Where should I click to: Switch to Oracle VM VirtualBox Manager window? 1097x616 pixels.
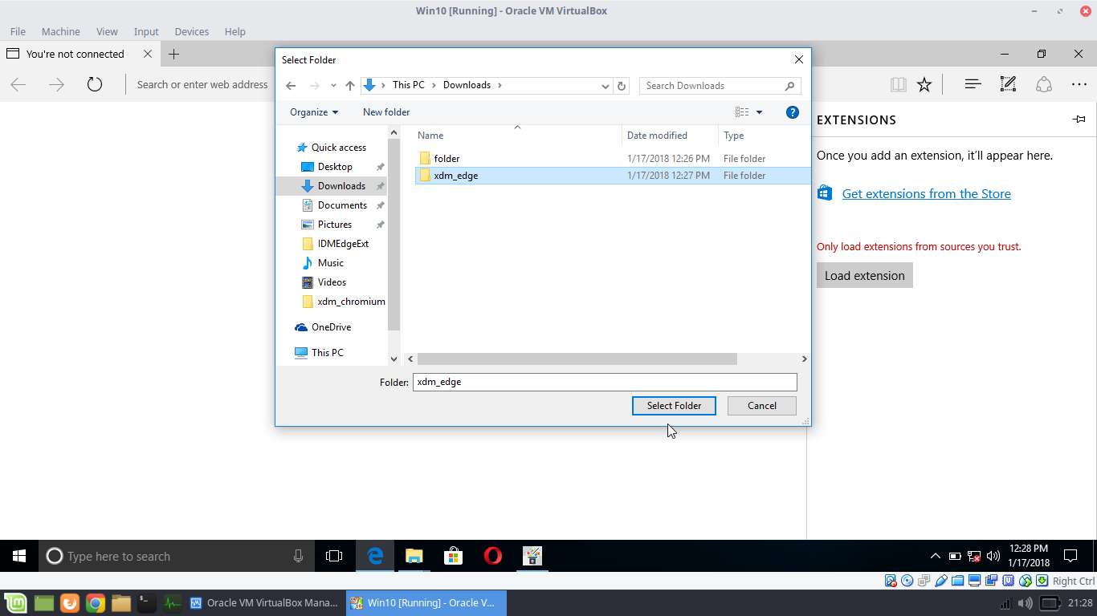(265, 603)
